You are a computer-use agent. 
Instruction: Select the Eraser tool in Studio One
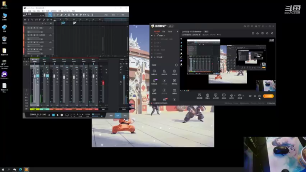click(62, 15)
